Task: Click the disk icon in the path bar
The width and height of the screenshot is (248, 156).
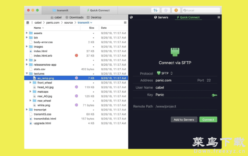Action: click(x=28, y=22)
